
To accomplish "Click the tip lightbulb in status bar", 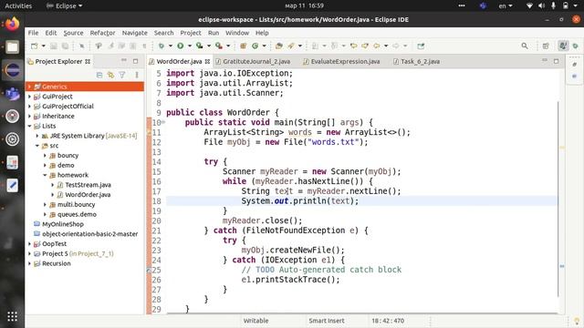I will [577, 321].
